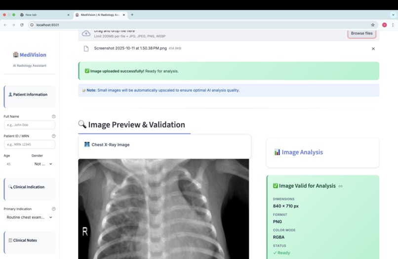The image size is (398, 259).
Task: Click the Browse files button
Action: 361,33
